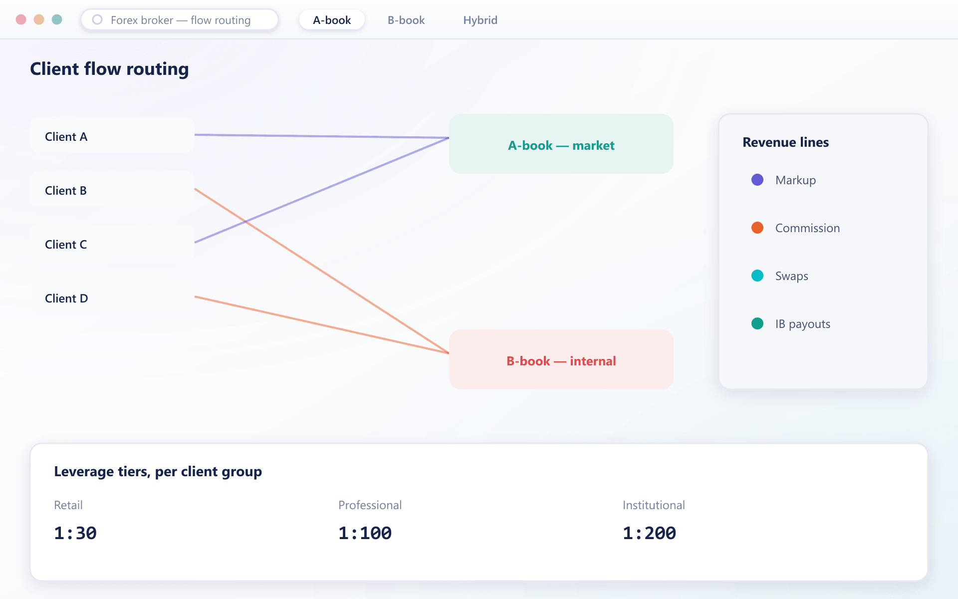Click the Commission legend label
958x599 pixels.
[807, 228]
